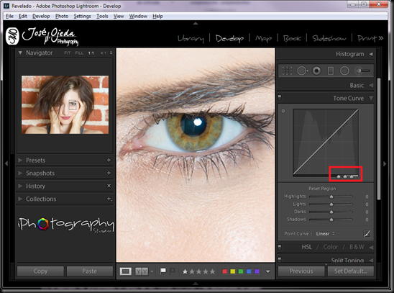Screen dimensions: 394x293
Task: Set a five star rating
Action: [x=213, y=271]
